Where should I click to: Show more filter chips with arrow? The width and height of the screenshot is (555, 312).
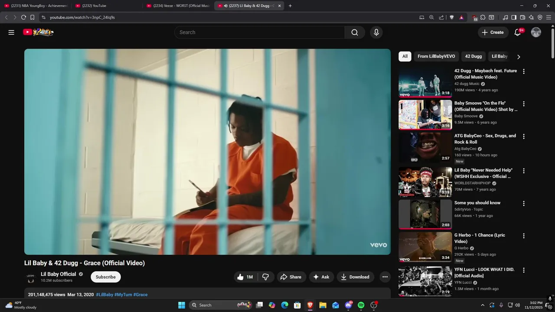pos(519,57)
